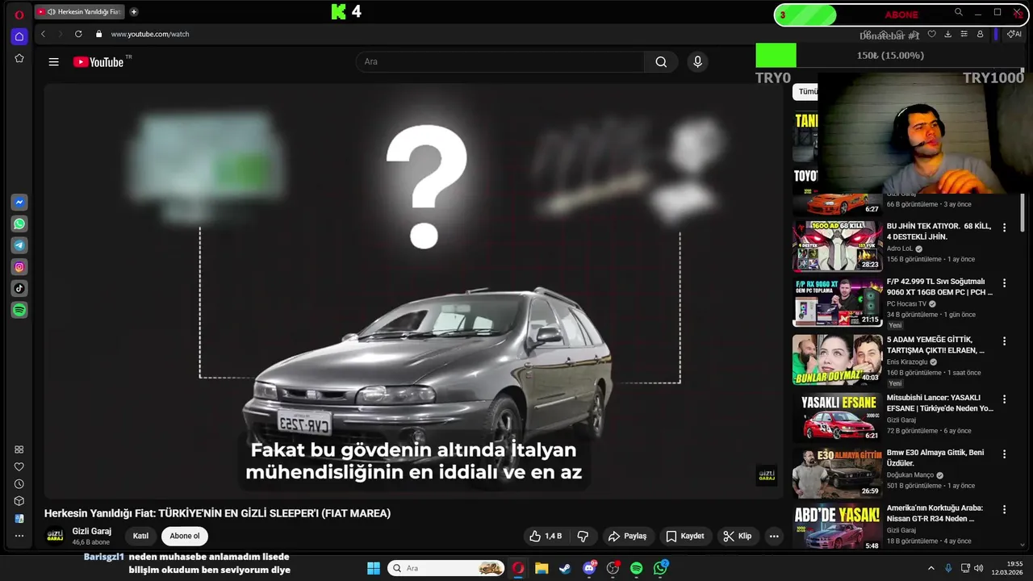The image size is (1033, 581).
Task: Show hidden system tray icons chevron
Action: coord(931,568)
